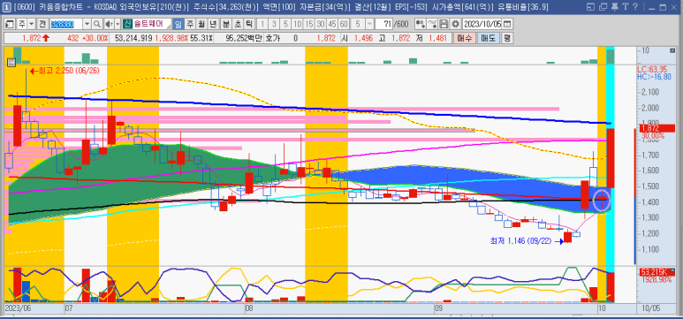Click the 매도 sell button
Screen dimensions: 683x319
[488, 38]
